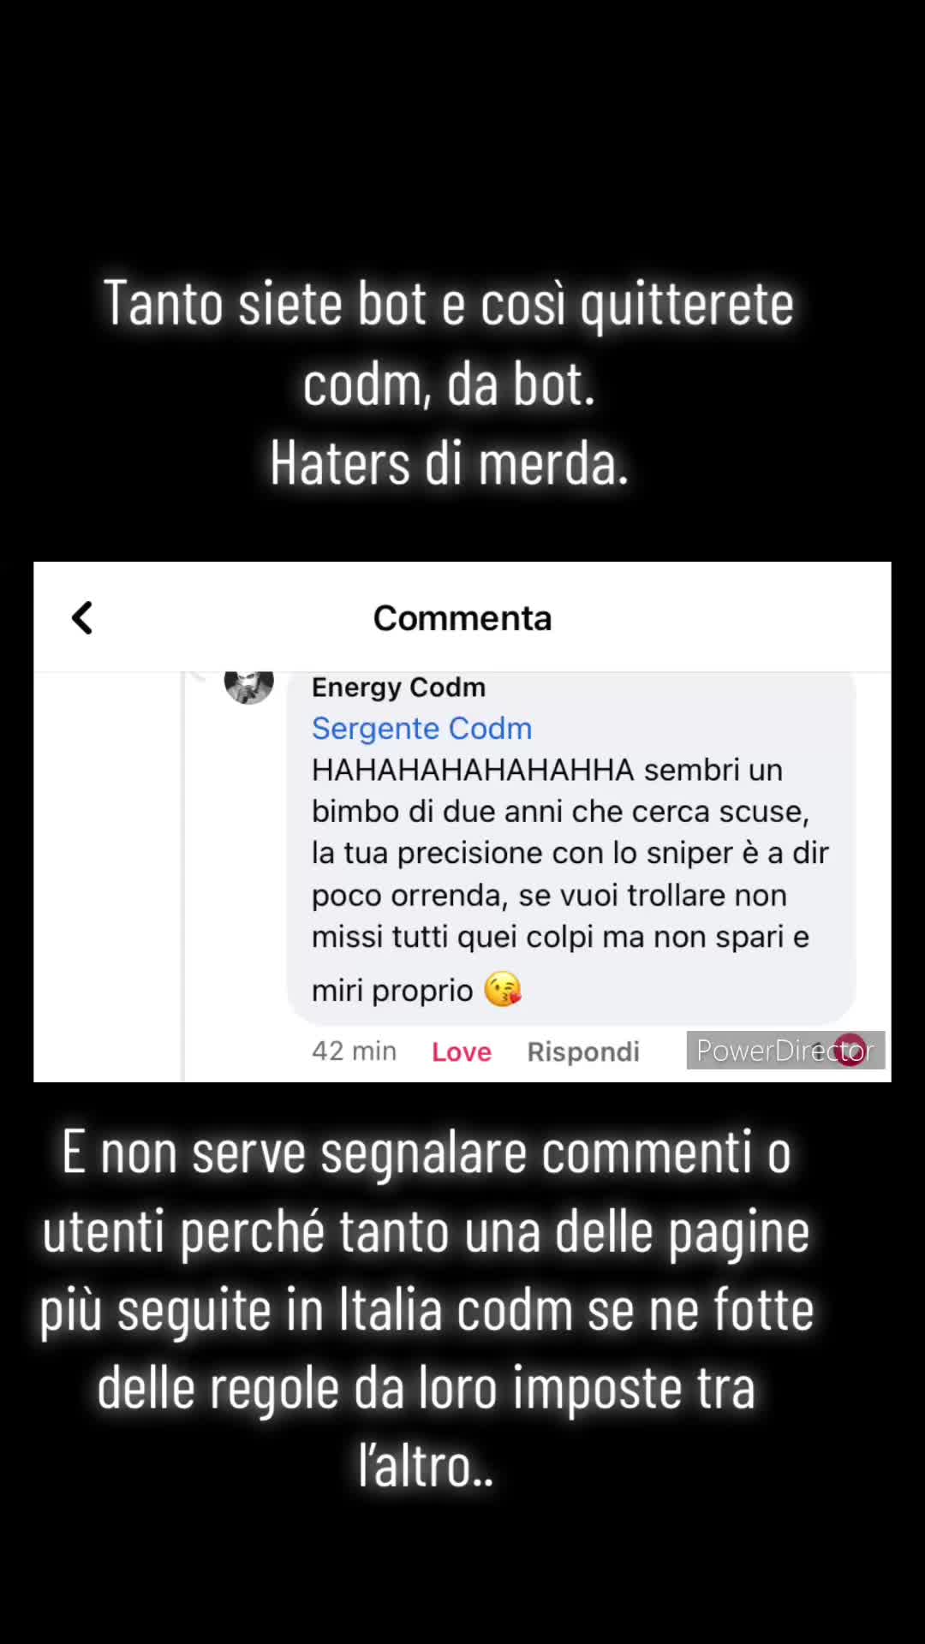Tap the "codm, da bot." caption line
925x1644 pixels.
coord(449,384)
